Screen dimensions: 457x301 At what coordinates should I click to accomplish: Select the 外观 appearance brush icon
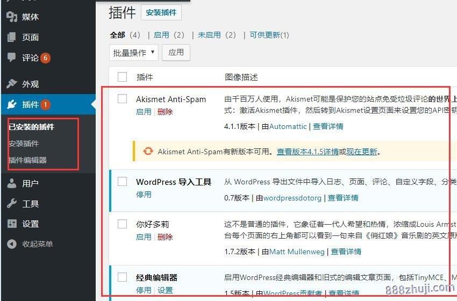click(12, 84)
